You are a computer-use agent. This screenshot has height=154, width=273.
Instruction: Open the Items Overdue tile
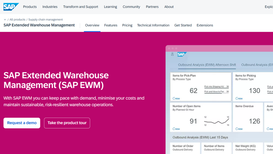248,117
